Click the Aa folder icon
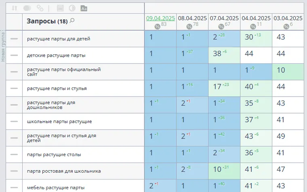 (84, 8)
